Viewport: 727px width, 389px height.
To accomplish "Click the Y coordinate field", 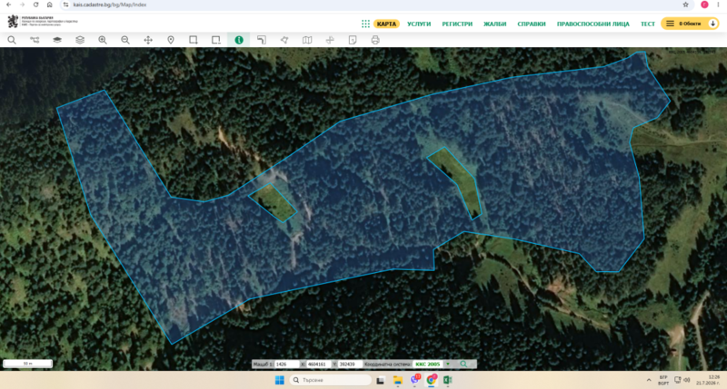I will point(350,364).
